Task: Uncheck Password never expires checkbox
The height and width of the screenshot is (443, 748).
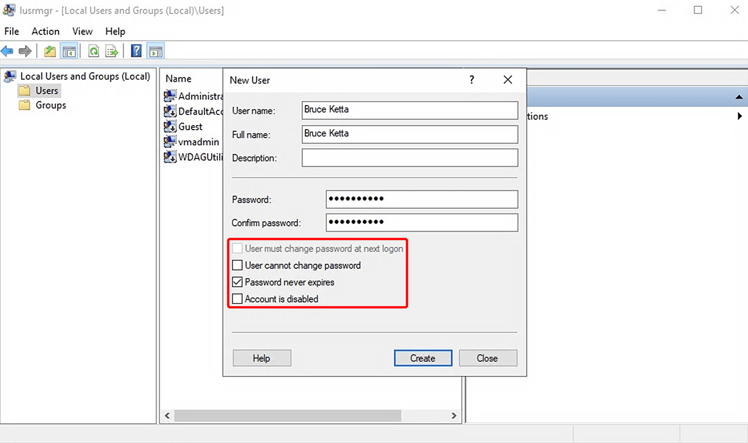Action: tap(237, 282)
